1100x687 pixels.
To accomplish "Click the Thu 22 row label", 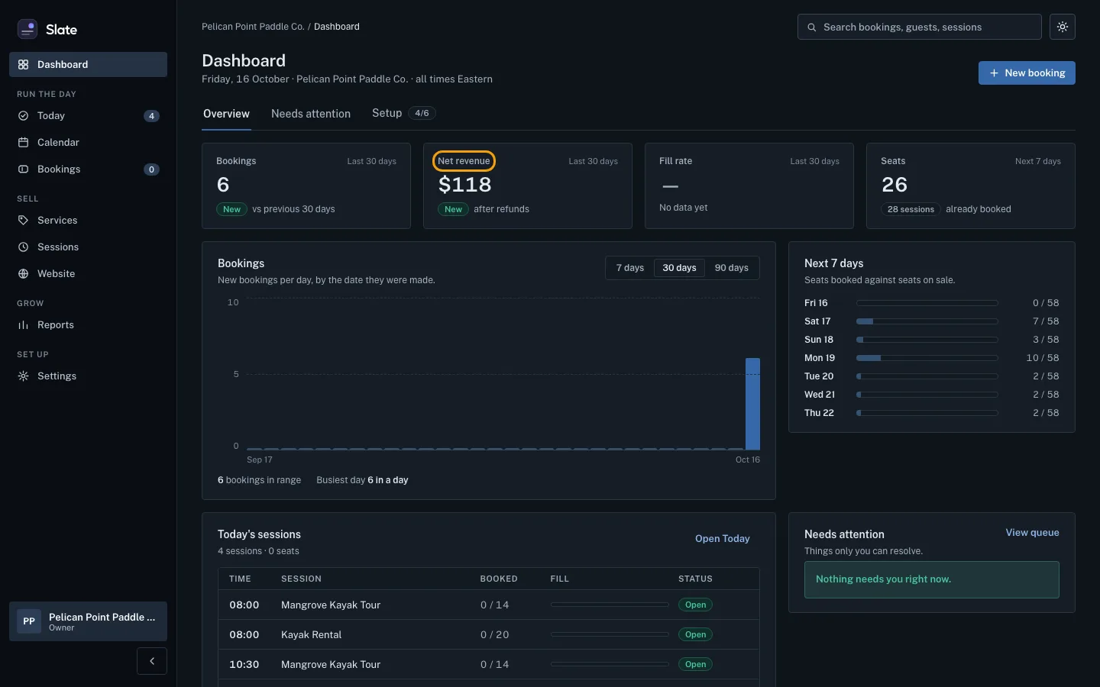I will (819, 413).
